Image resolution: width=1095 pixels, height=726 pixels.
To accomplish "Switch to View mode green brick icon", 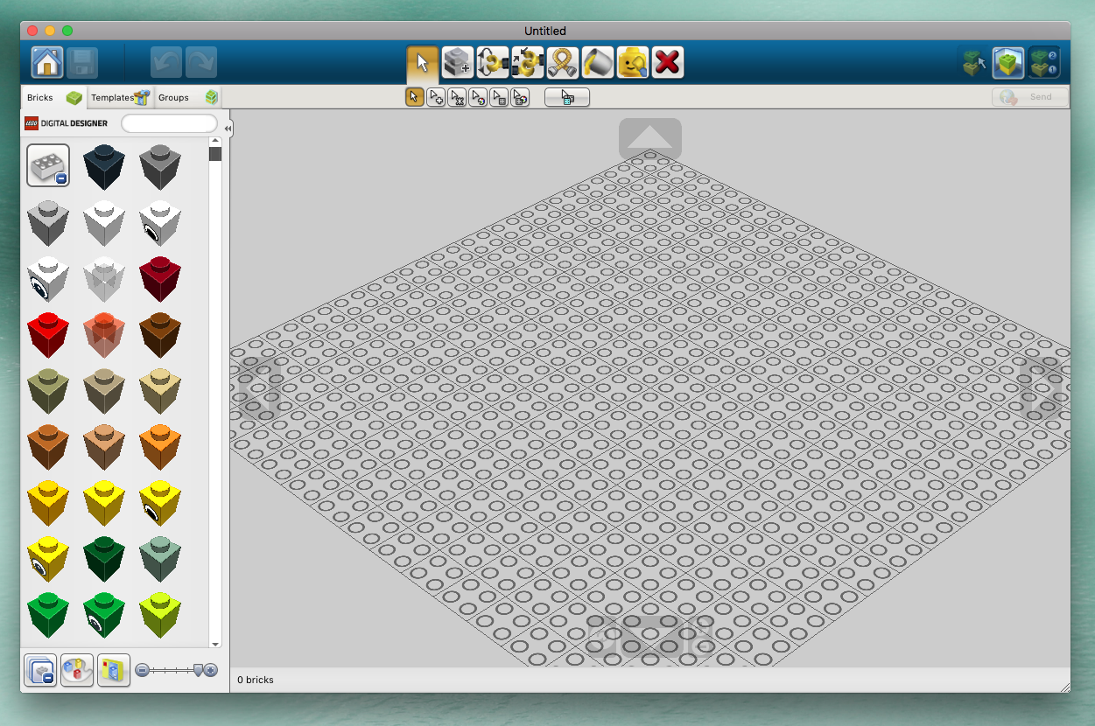I will tap(1009, 63).
